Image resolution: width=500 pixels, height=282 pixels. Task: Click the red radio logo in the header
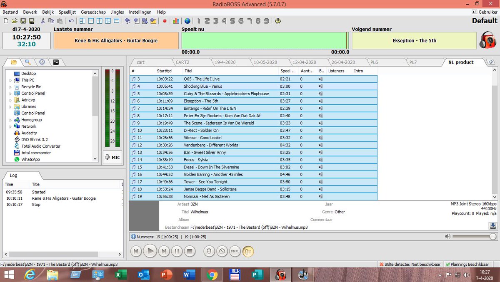point(487,41)
